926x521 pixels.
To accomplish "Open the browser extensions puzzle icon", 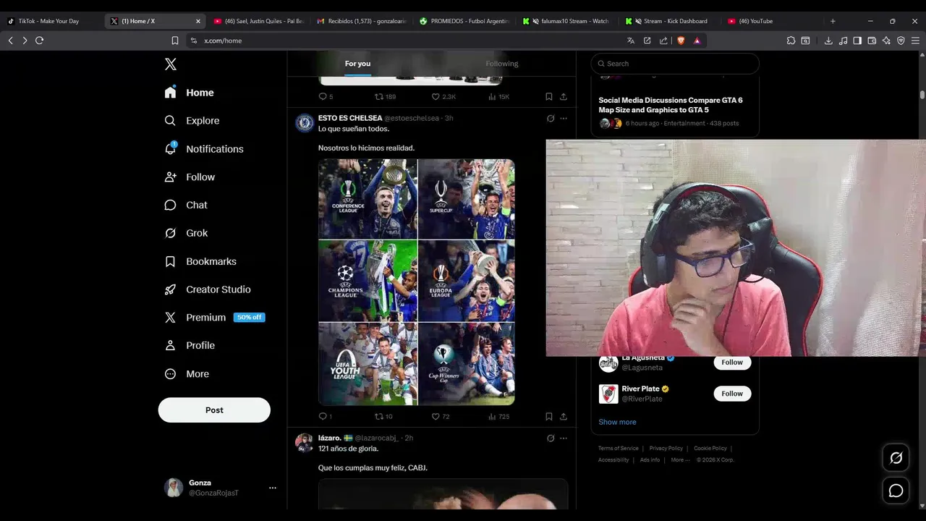I will 791,41.
